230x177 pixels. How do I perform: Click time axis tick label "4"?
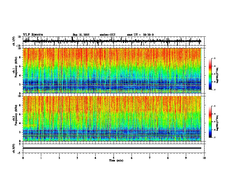click(96, 158)
